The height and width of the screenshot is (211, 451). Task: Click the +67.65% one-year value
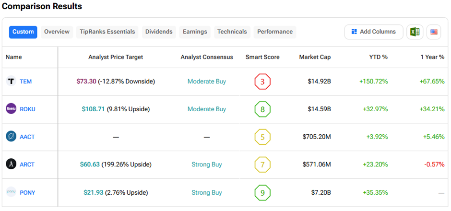coord(432,82)
